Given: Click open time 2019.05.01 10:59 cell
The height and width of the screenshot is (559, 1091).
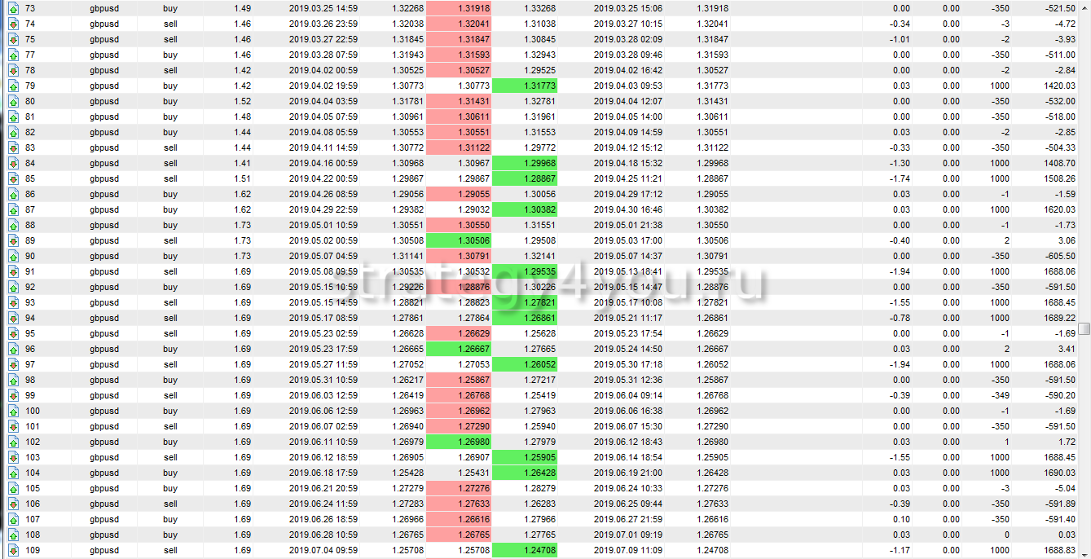Looking at the screenshot, I should 323,225.
